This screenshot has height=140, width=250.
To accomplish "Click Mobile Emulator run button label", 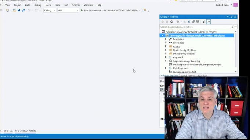I will [111, 10].
